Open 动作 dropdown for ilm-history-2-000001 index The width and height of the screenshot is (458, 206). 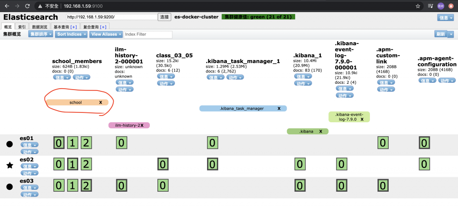125,89
